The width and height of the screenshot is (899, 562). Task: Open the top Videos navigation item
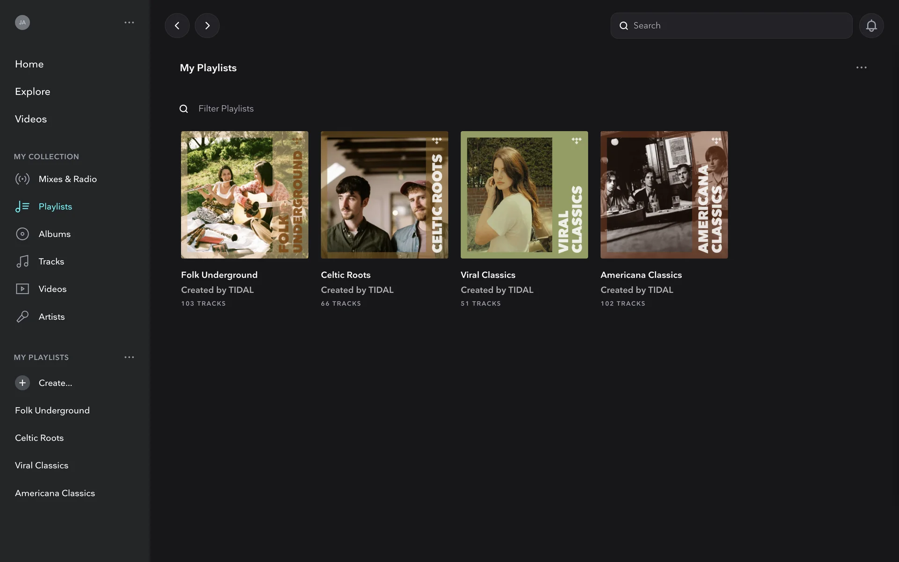(31, 119)
